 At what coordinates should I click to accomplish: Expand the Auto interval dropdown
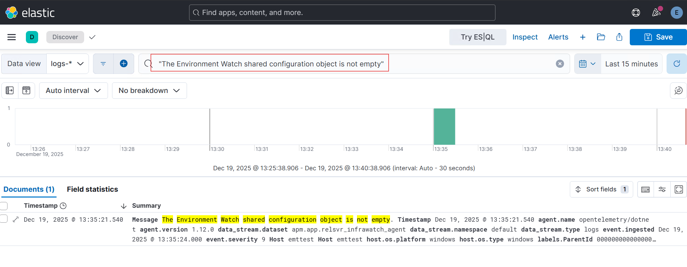click(x=73, y=91)
